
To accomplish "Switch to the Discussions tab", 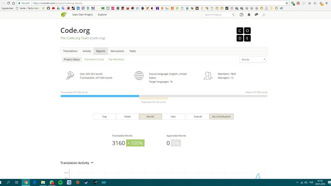I will tap(117, 51).
